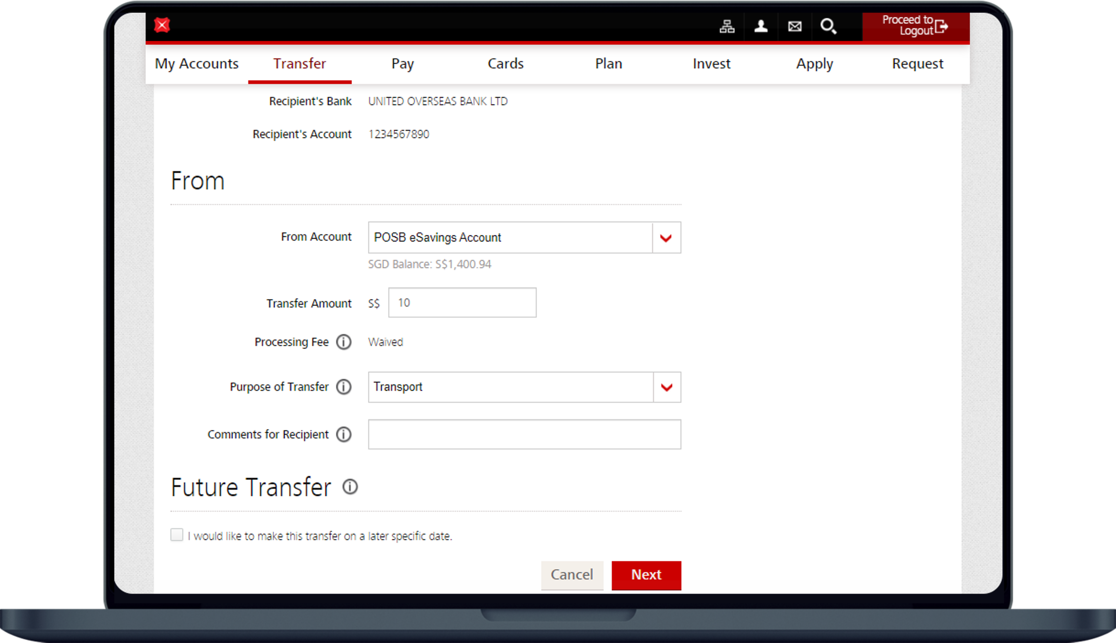Open the mail envelope icon
Image resolution: width=1116 pixels, height=643 pixels.
coord(795,26)
